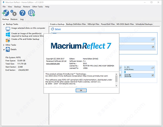
Task: Open the Other Tasks menu in menu bar
Action: coord(37,7)
